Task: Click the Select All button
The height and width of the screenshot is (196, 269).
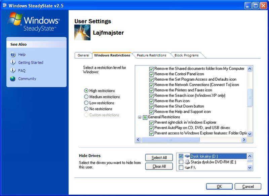Action: (x=159, y=158)
